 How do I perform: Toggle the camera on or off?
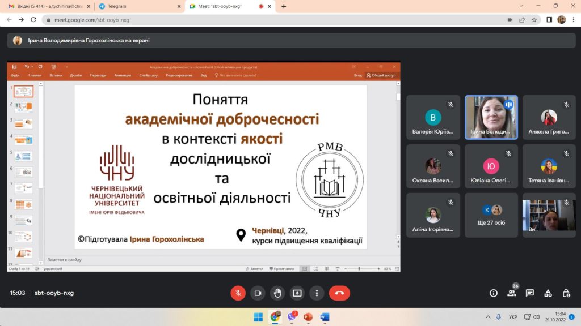click(x=258, y=293)
